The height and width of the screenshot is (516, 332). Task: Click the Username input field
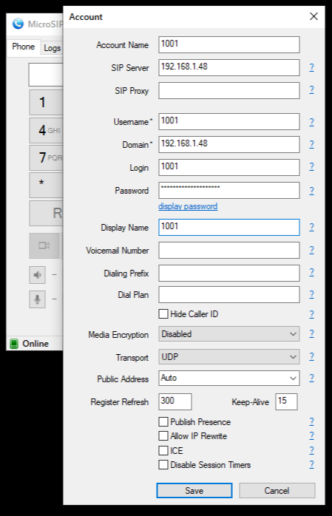[229, 121]
